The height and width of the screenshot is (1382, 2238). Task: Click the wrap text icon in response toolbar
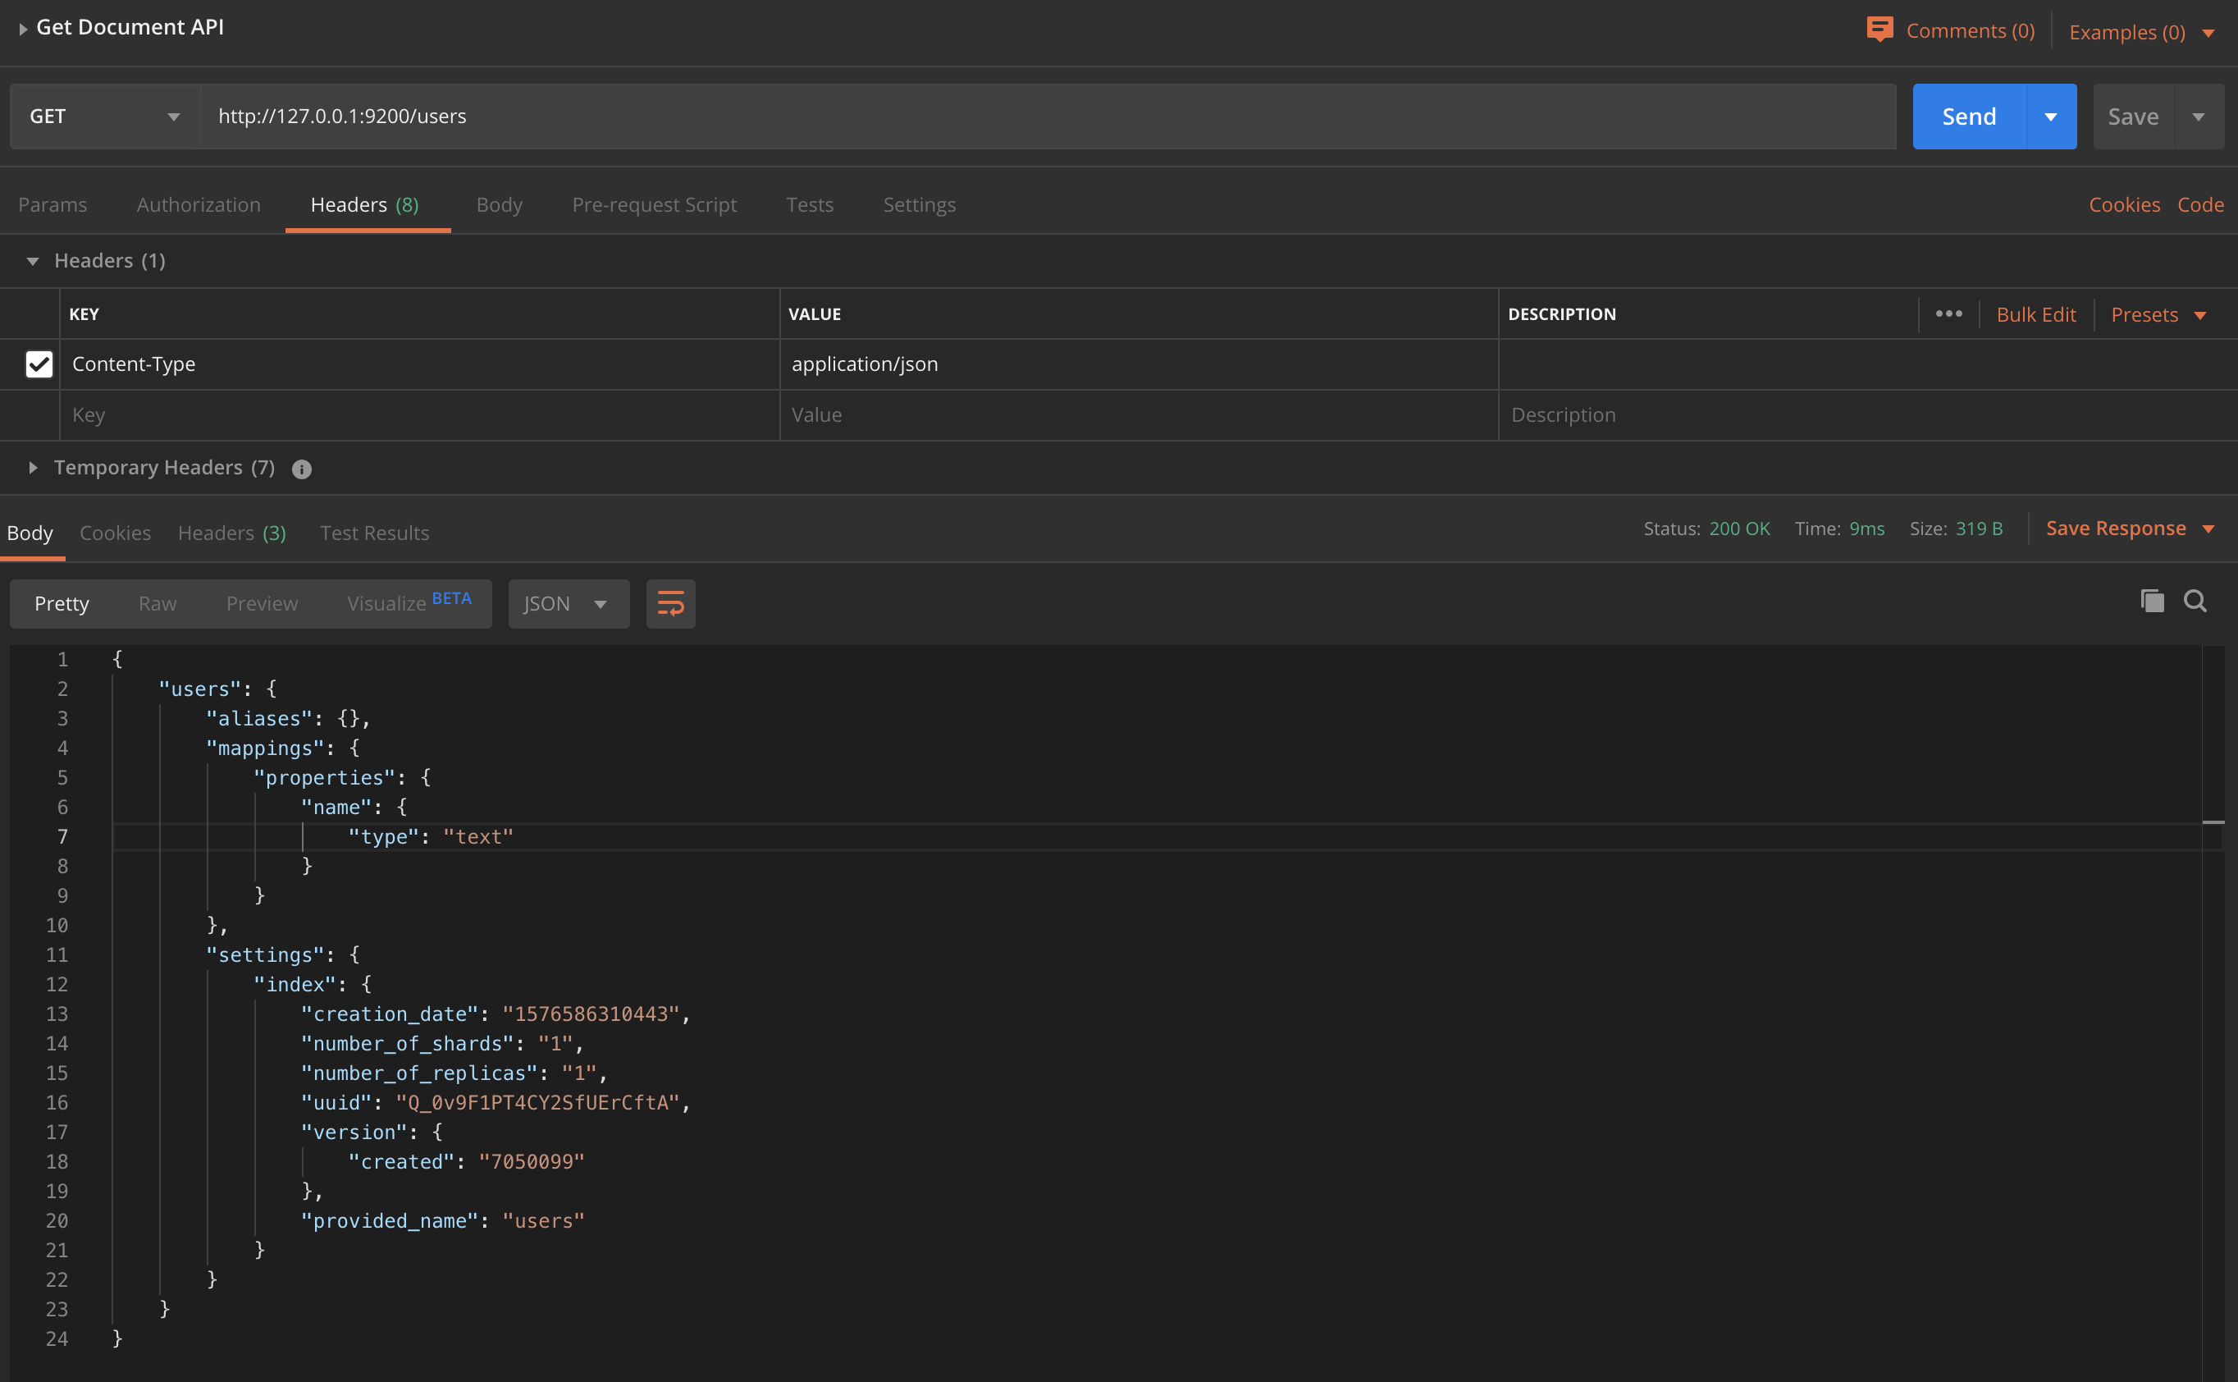click(669, 603)
